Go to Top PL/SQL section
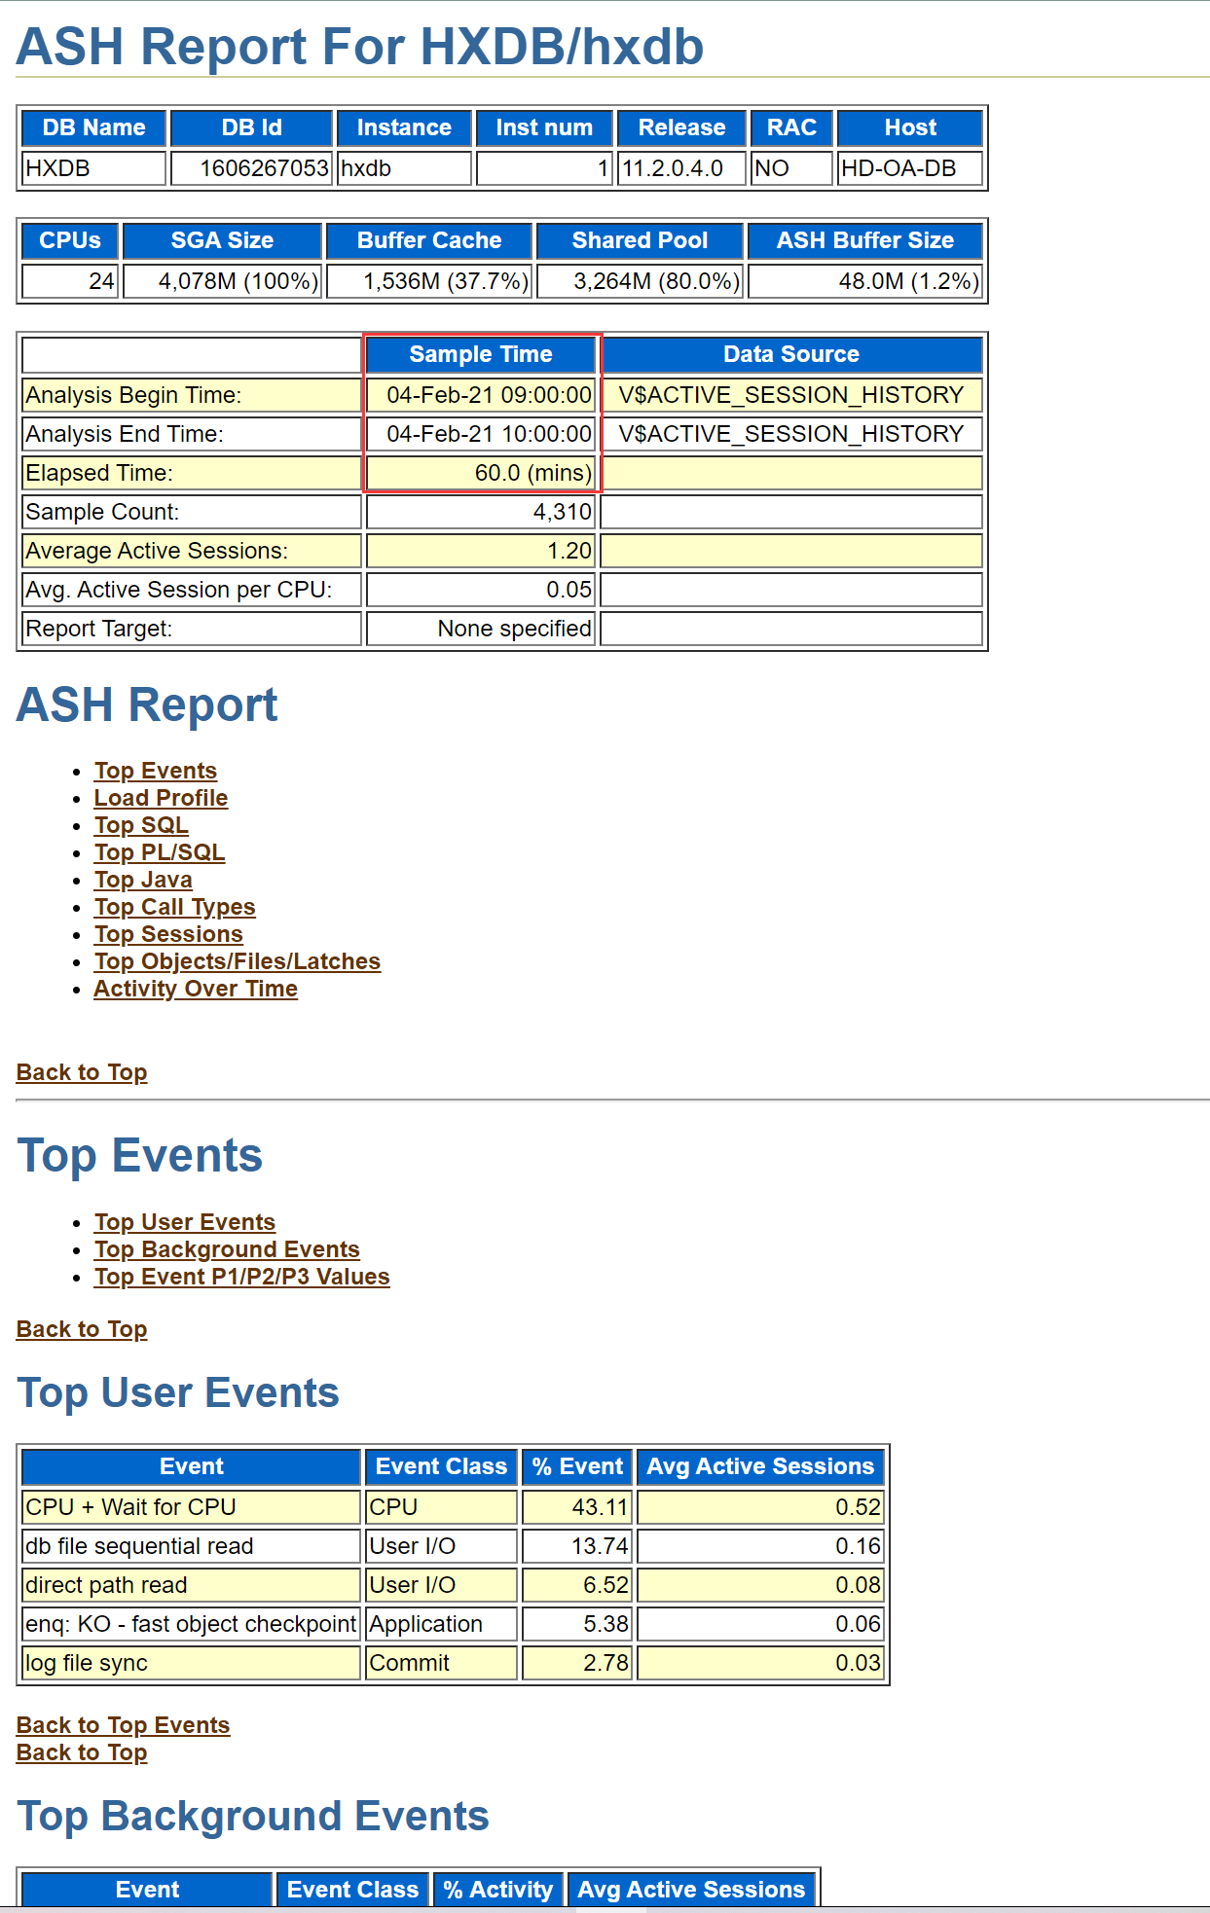 click(x=160, y=852)
